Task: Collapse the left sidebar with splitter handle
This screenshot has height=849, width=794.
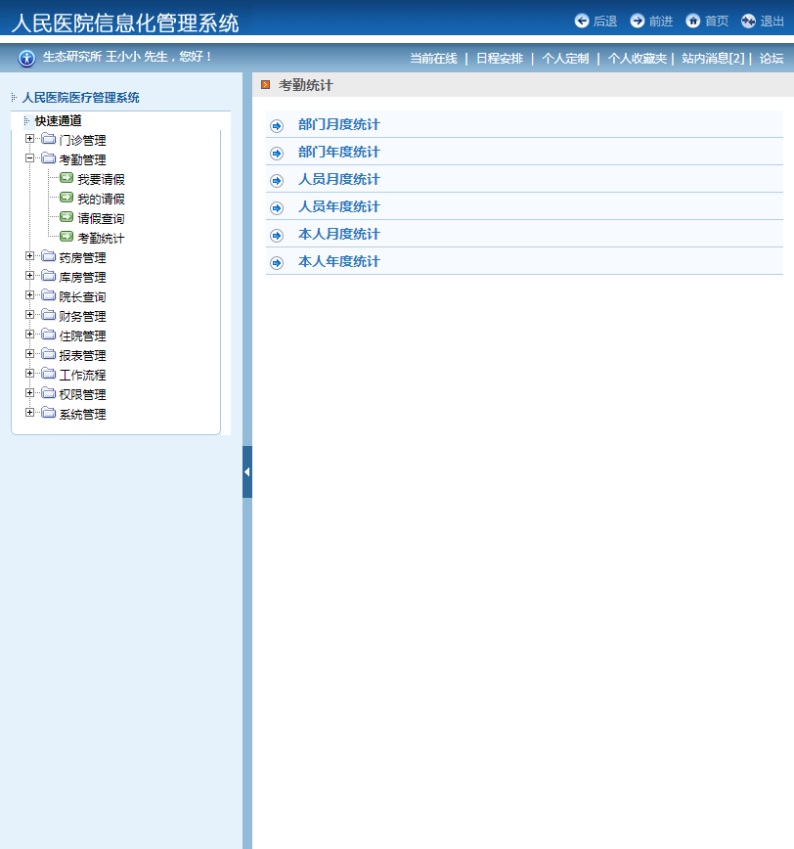Action: [x=247, y=471]
